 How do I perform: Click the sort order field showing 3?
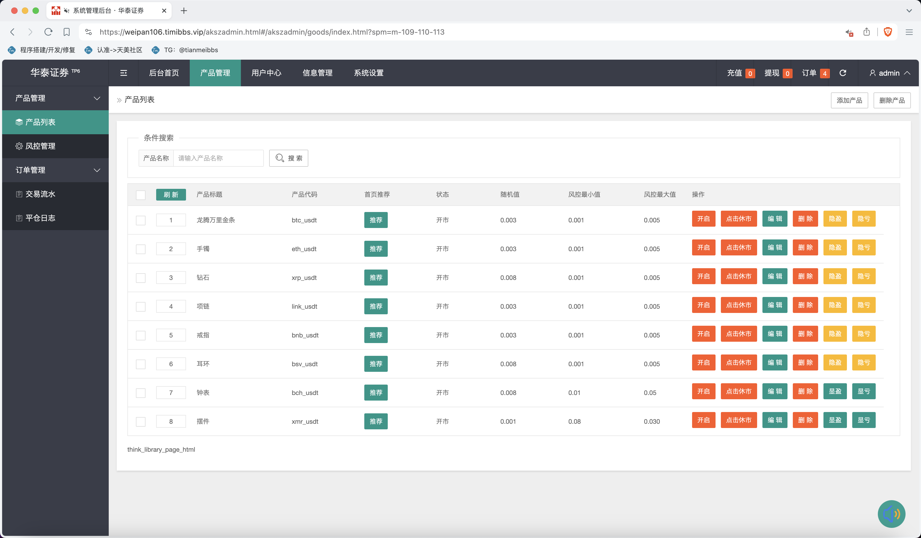pyautogui.click(x=171, y=278)
